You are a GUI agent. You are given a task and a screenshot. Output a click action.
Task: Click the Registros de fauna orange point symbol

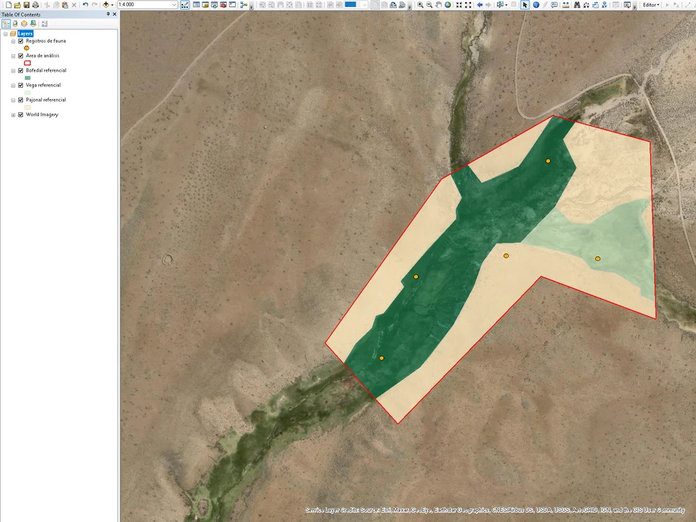pyautogui.click(x=26, y=48)
